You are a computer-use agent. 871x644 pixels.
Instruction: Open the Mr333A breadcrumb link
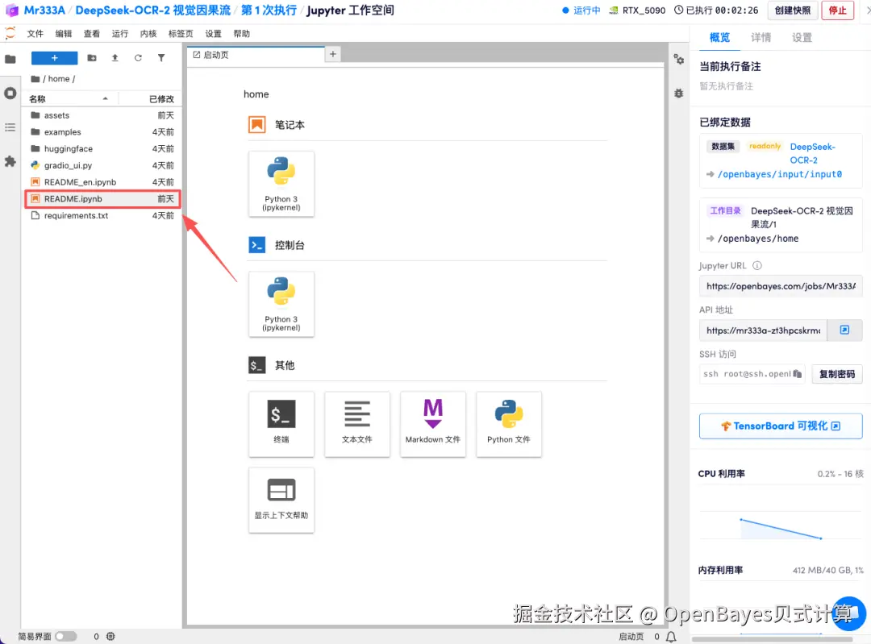(44, 10)
